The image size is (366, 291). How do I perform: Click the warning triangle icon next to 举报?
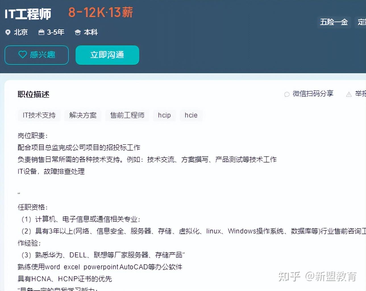[x=349, y=94]
